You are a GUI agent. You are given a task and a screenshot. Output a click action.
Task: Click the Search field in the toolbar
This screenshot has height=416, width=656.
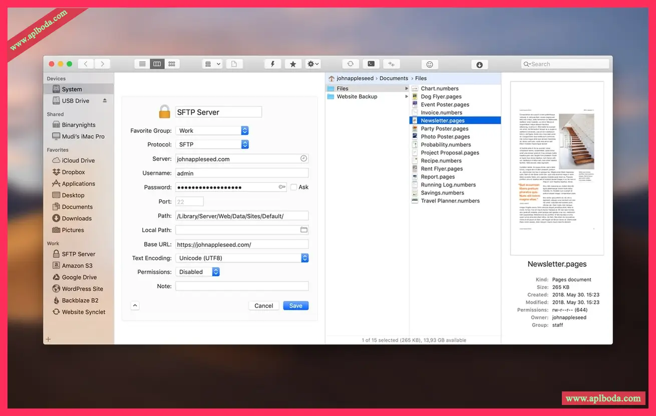click(x=565, y=64)
